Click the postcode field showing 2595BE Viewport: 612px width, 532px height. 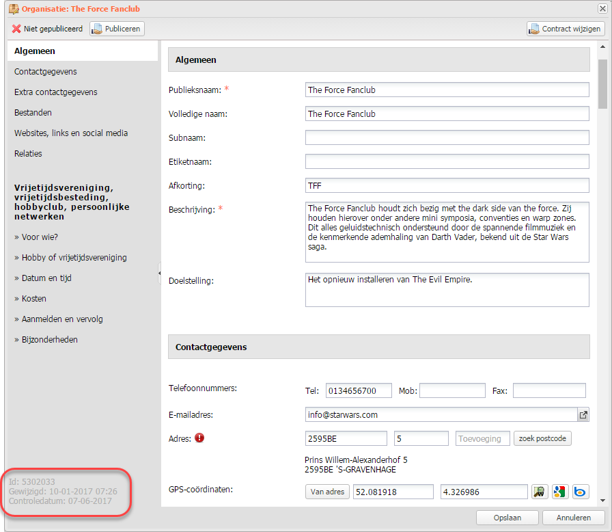pyautogui.click(x=346, y=438)
